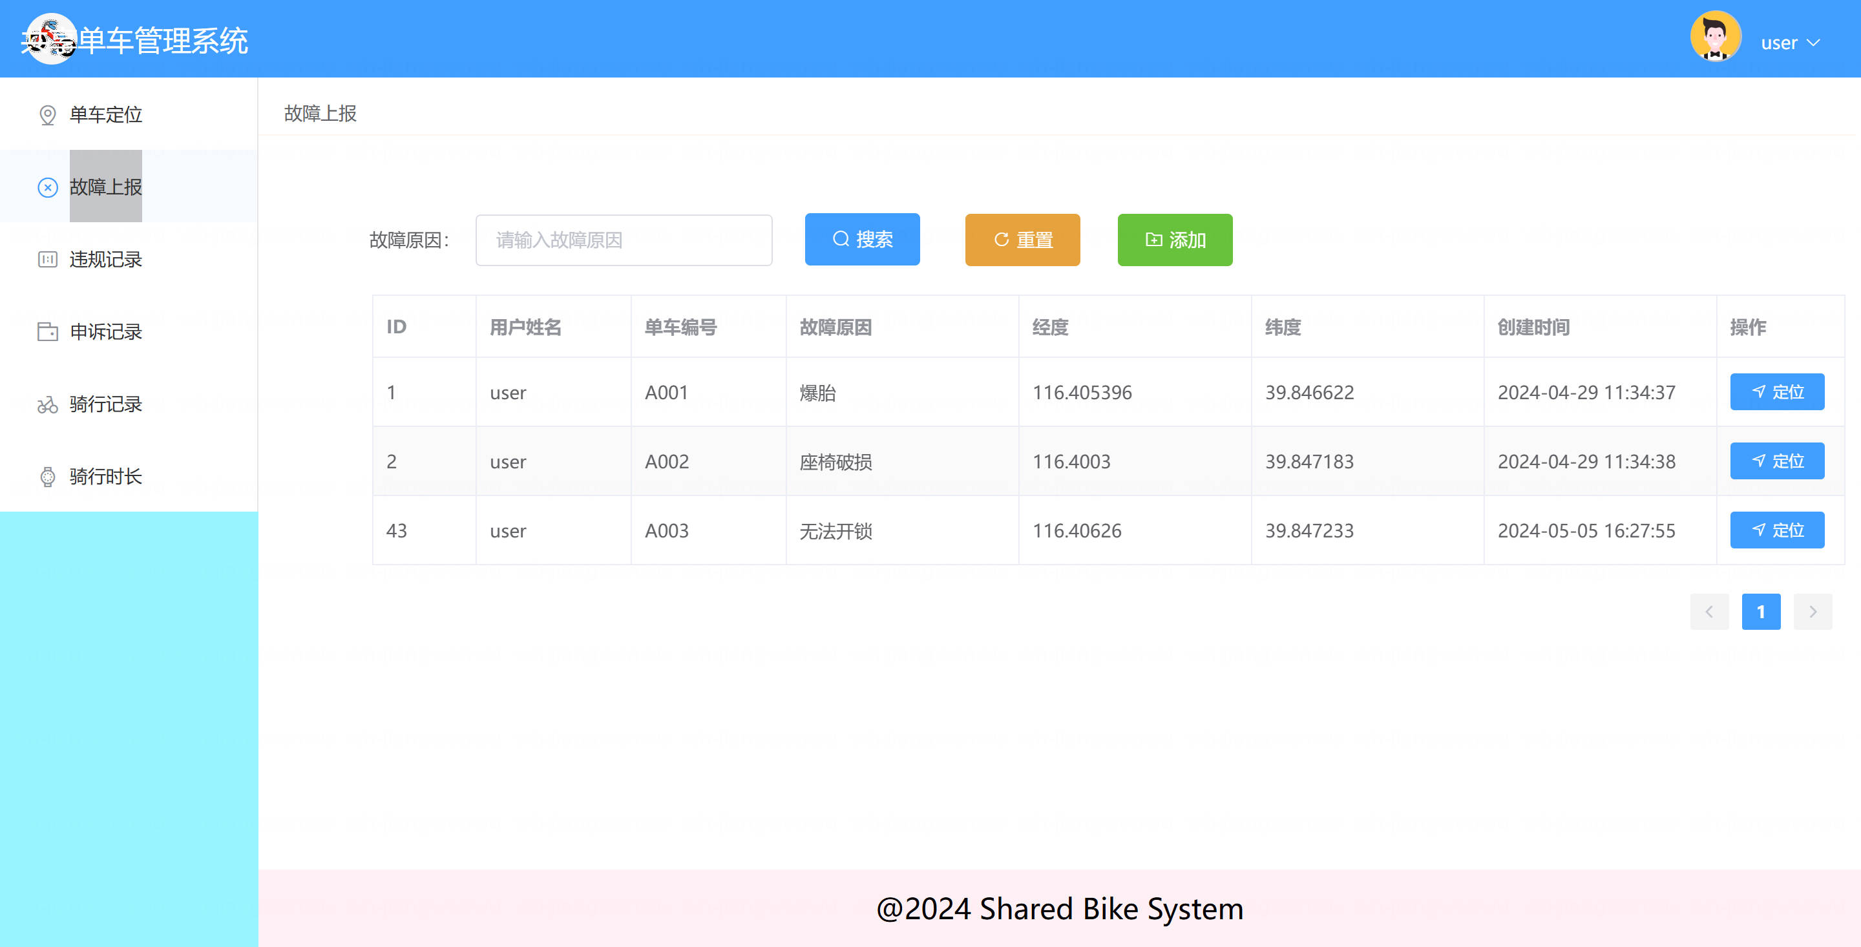Click the folder icon for 申诉记录
The image size is (1861, 947).
(48, 331)
